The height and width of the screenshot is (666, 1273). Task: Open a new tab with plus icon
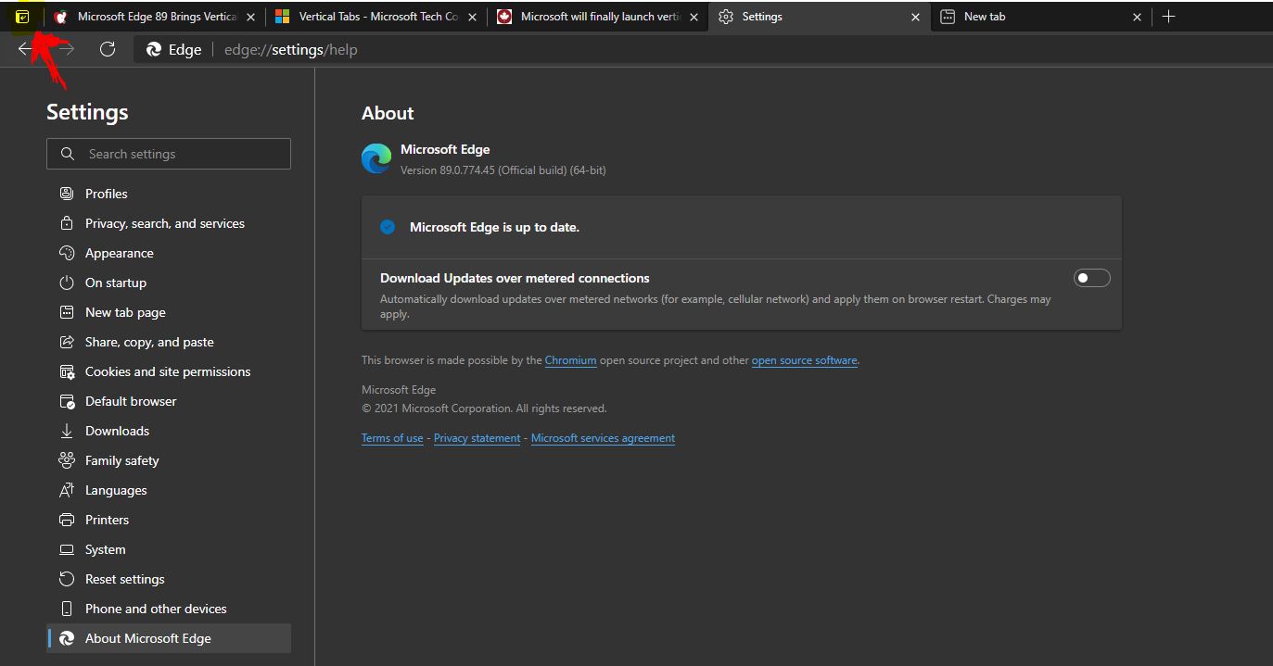[1168, 17]
